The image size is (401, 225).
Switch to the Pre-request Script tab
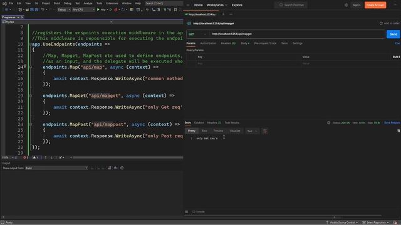[x=265, y=43]
